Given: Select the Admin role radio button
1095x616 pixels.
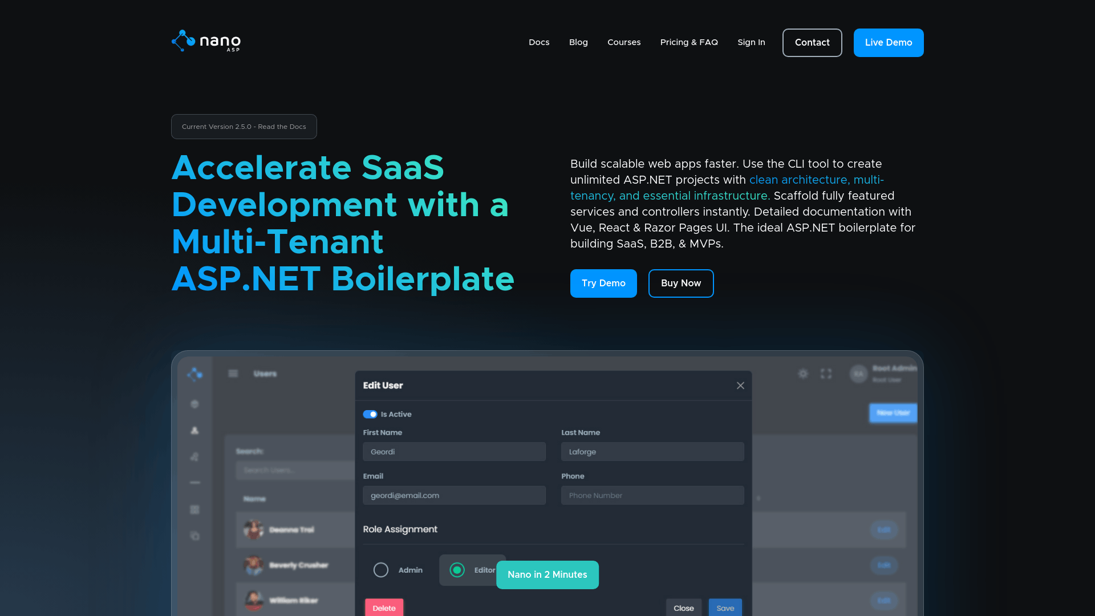Looking at the screenshot, I should 381,570.
